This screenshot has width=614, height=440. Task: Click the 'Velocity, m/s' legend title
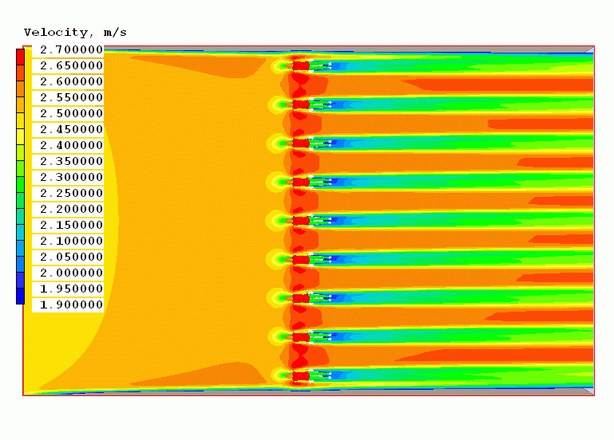pos(75,33)
